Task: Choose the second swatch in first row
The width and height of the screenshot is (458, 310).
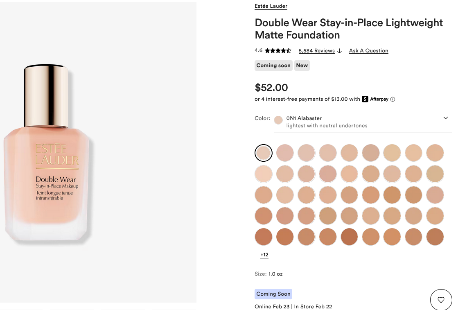Action: point(285,153)
